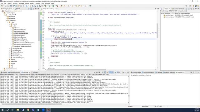Open the Debug dropdown arrow
This screenshot has width=200, height=112.
click(x=51, y=6)
